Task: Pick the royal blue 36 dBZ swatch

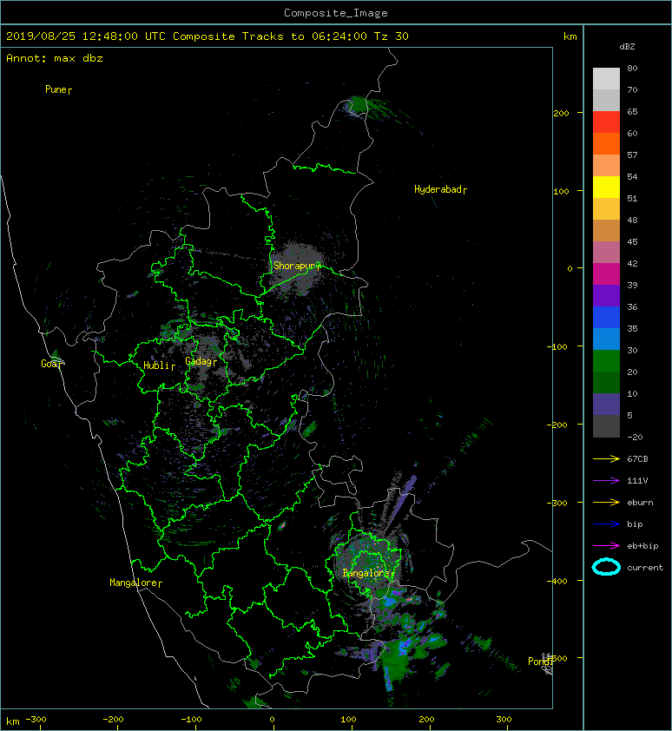Action: pyautogui.click(x=606, y=317)
